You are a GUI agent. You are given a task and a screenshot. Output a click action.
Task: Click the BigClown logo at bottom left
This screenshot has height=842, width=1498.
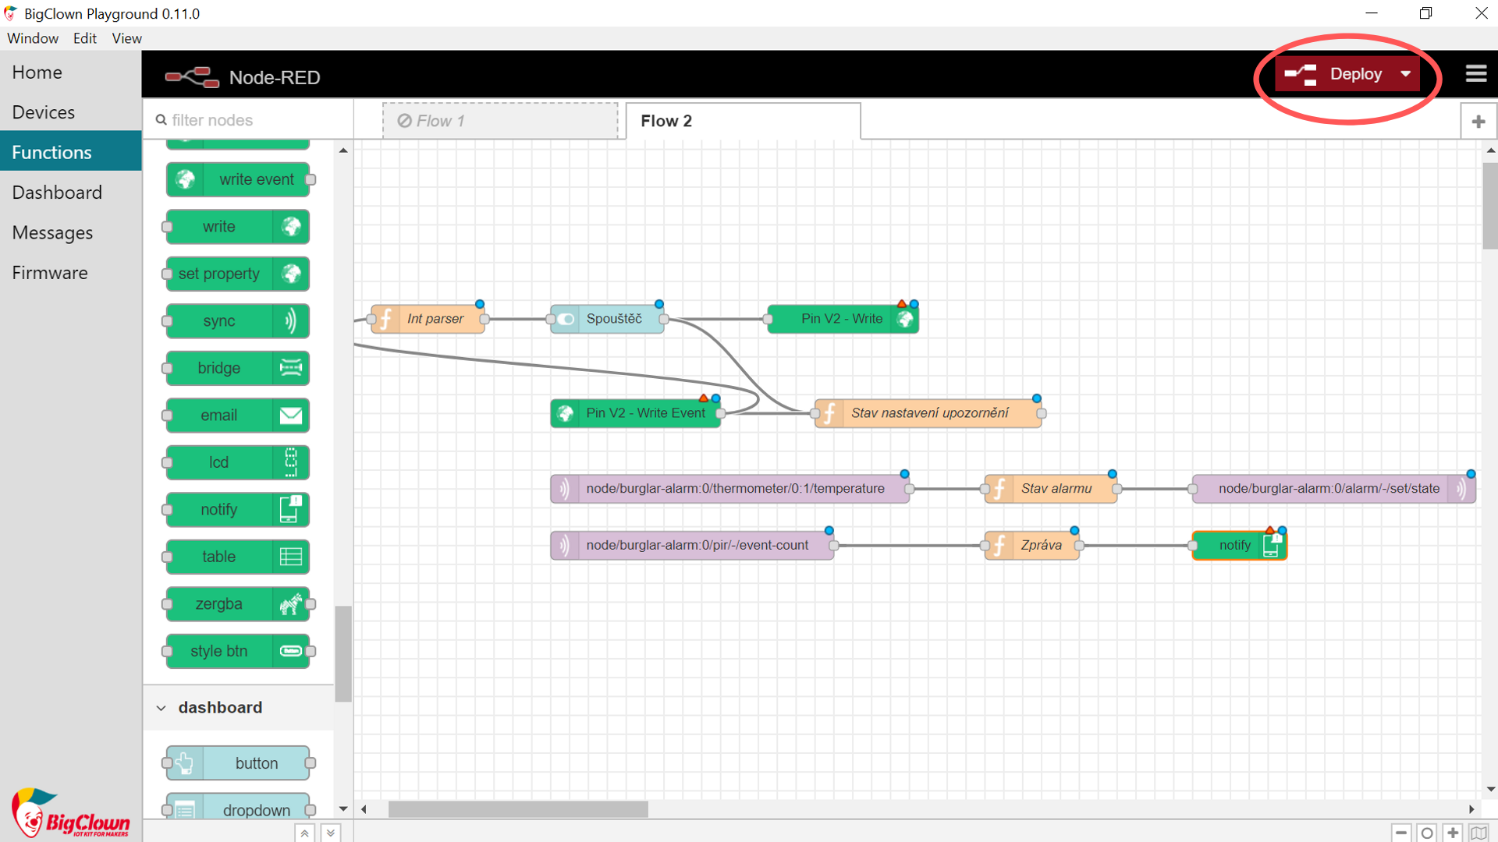(70, 812)
